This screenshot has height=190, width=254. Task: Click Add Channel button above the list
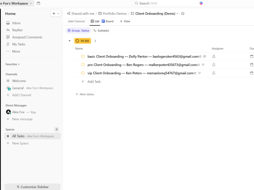[76, 21]
